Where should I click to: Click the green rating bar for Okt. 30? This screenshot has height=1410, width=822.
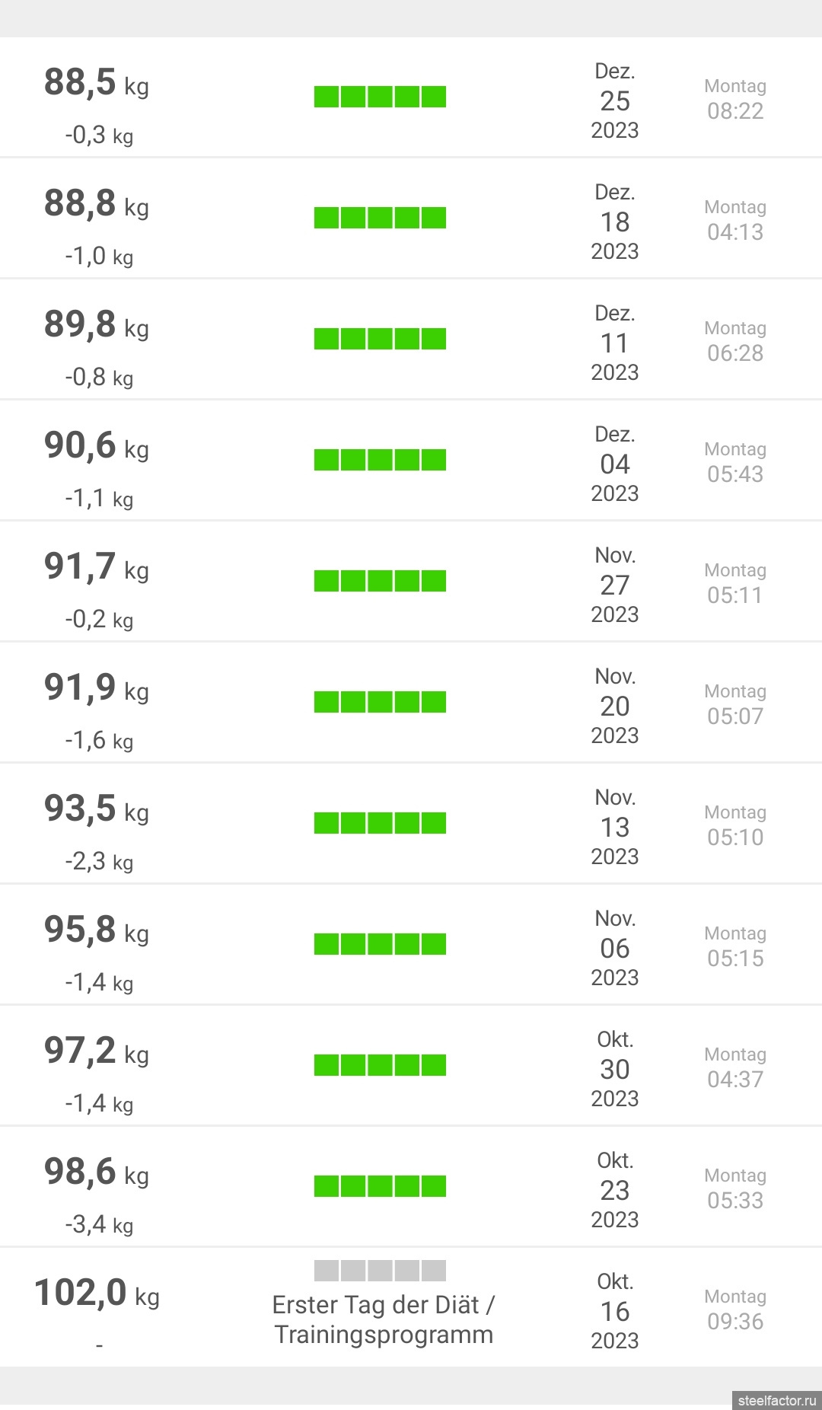click(x=380, y=1065)
